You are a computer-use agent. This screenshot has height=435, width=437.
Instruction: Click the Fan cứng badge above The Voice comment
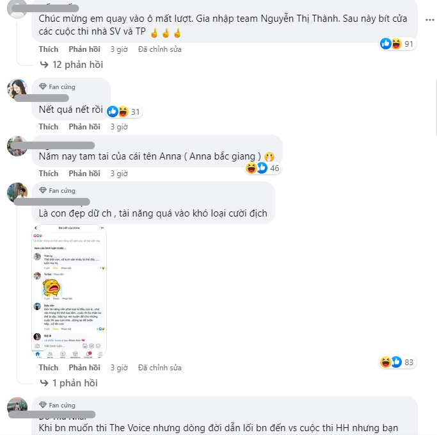[x=57, y=405]
